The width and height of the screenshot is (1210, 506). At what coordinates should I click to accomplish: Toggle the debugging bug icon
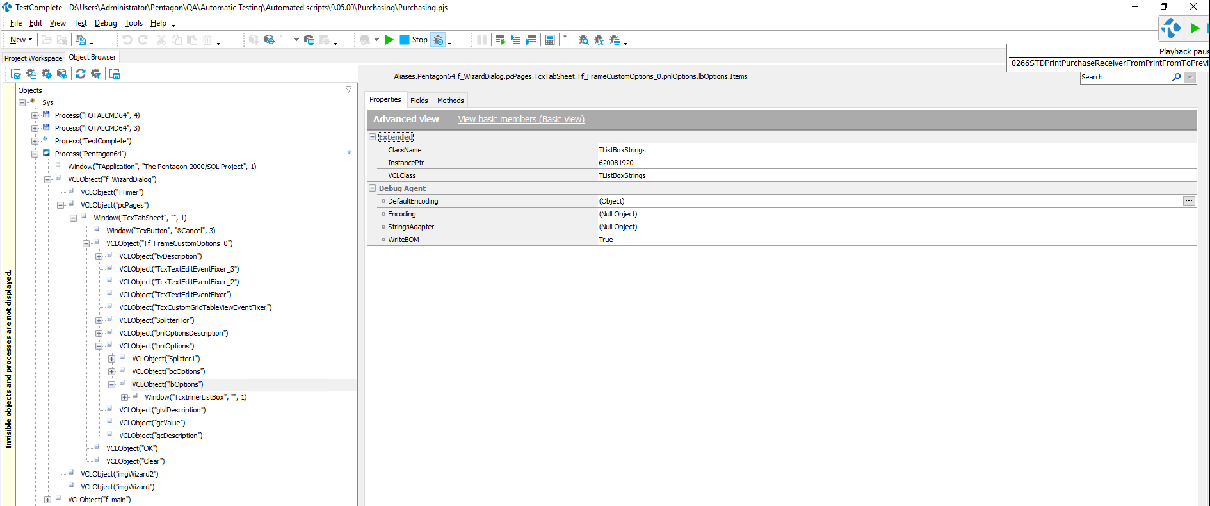(x=439, y=40)
